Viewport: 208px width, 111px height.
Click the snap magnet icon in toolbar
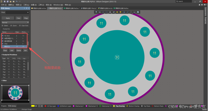click(x=99, y=12)
